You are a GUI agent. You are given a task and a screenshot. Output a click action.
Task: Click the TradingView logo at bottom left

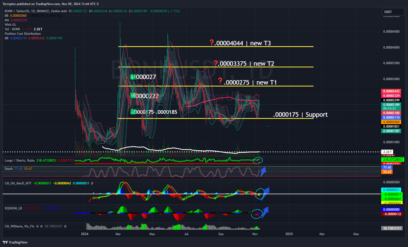coord(15,242)
